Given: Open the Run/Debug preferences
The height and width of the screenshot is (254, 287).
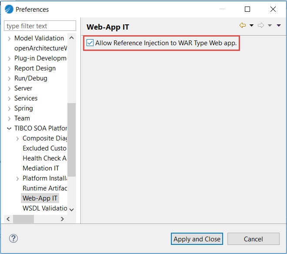Looking at the screenshot, I should click(x=31, y=78).
